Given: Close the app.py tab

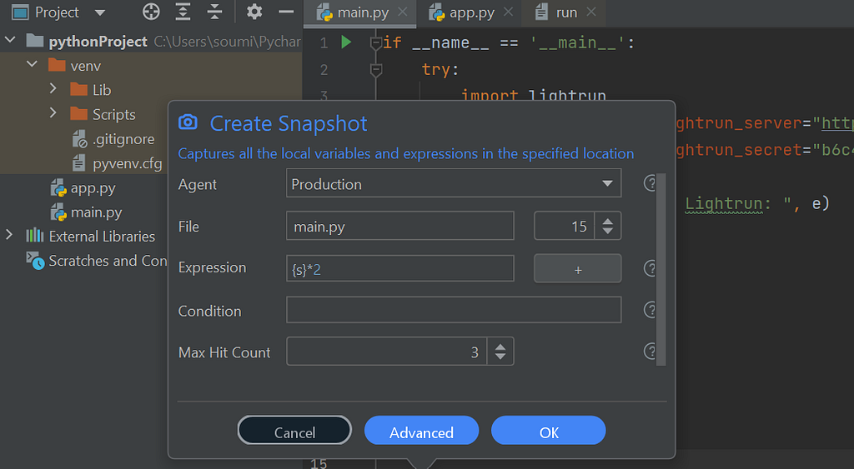Looking at the screenshot, I should 508,12.
